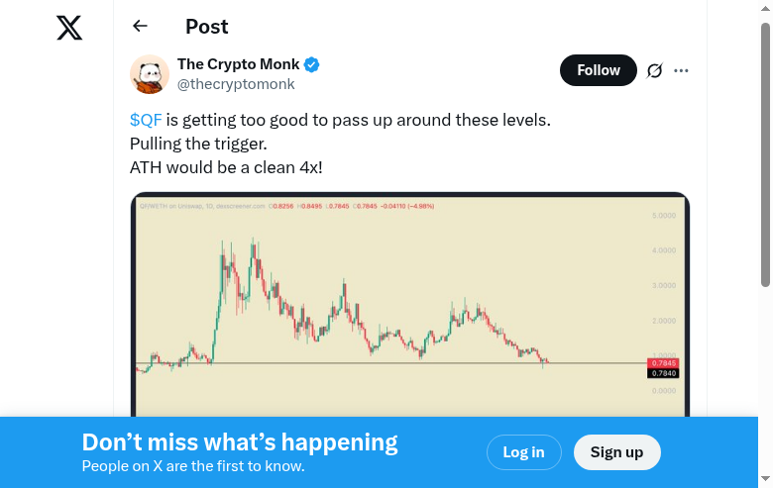
Task: Follow The Crypto Monk
Action: (598, 70)
